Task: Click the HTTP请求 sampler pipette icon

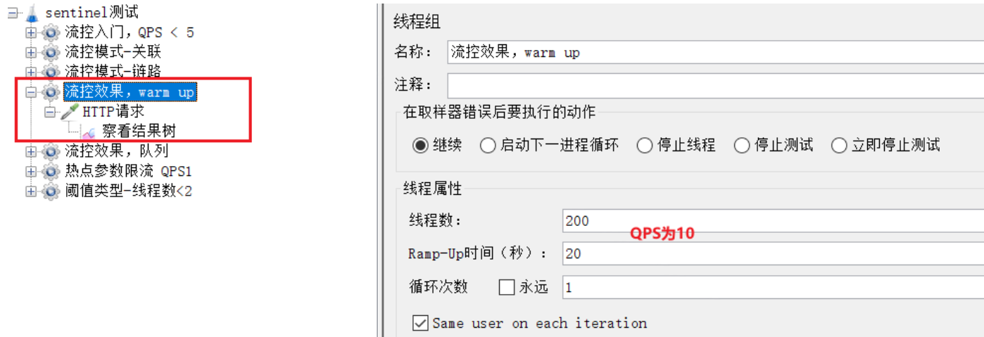Action: pyautogui.click(x=70, y=111)
